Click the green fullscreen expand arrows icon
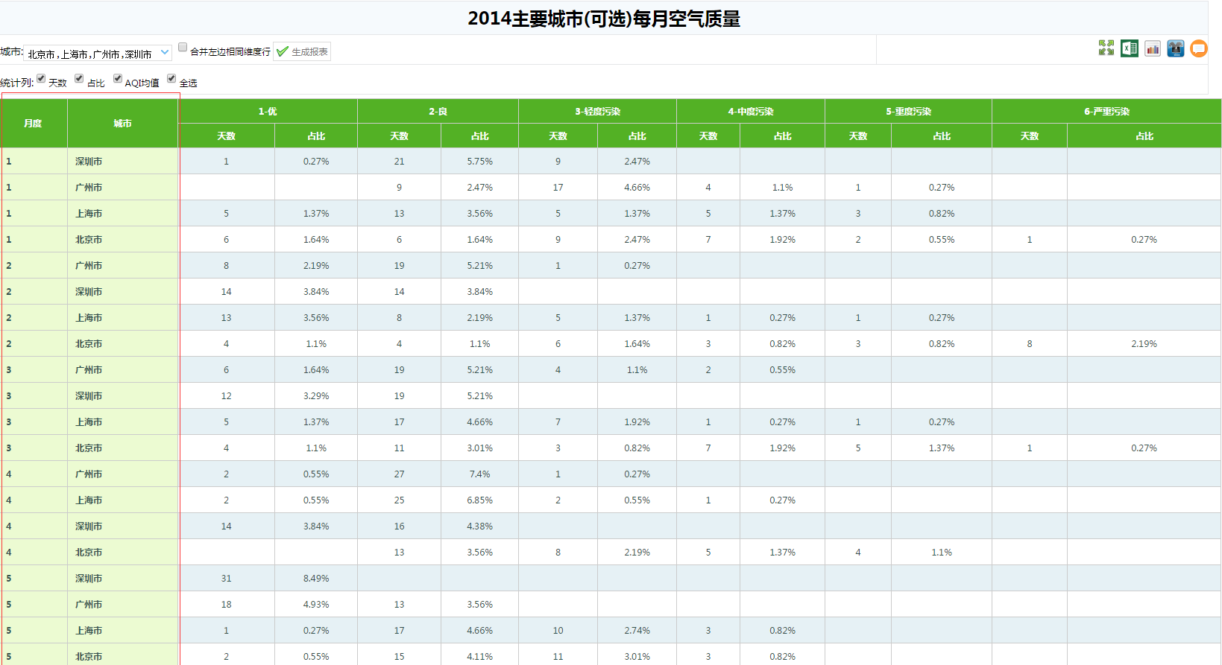This screenshot has width=1222, height=665. click(1106, 48)
